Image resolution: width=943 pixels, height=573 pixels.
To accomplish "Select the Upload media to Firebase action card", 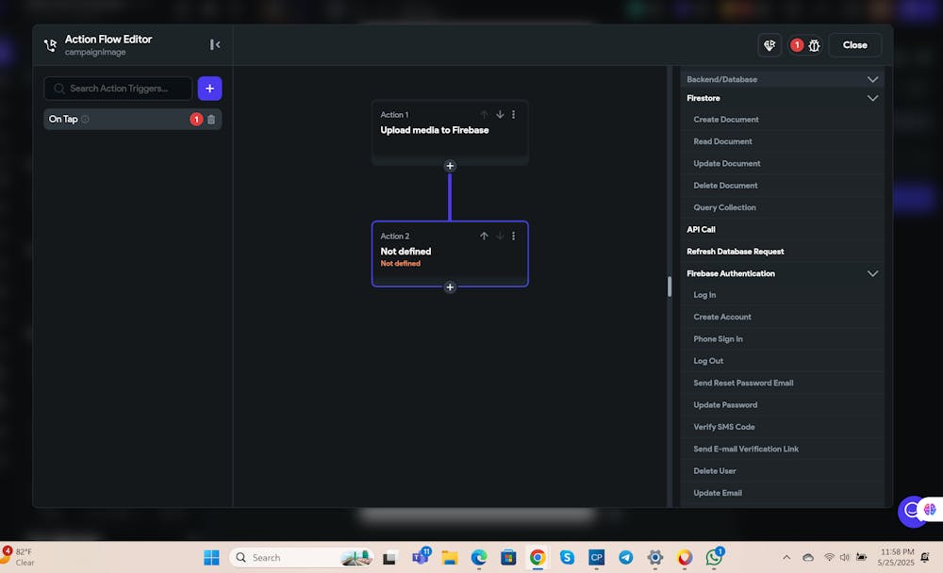I will (450, 131).
